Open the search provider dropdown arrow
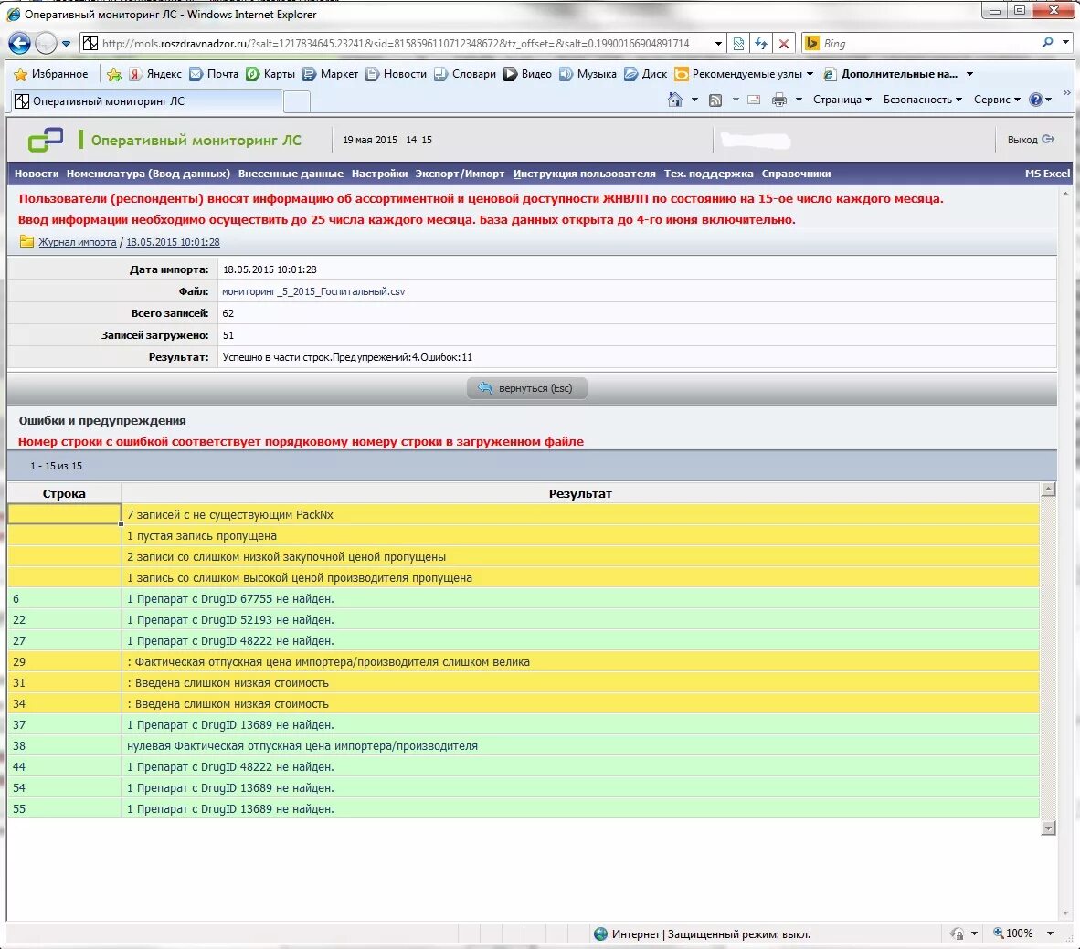The height and width of the screenshot is (949, 1080). tap(1065, 43)
